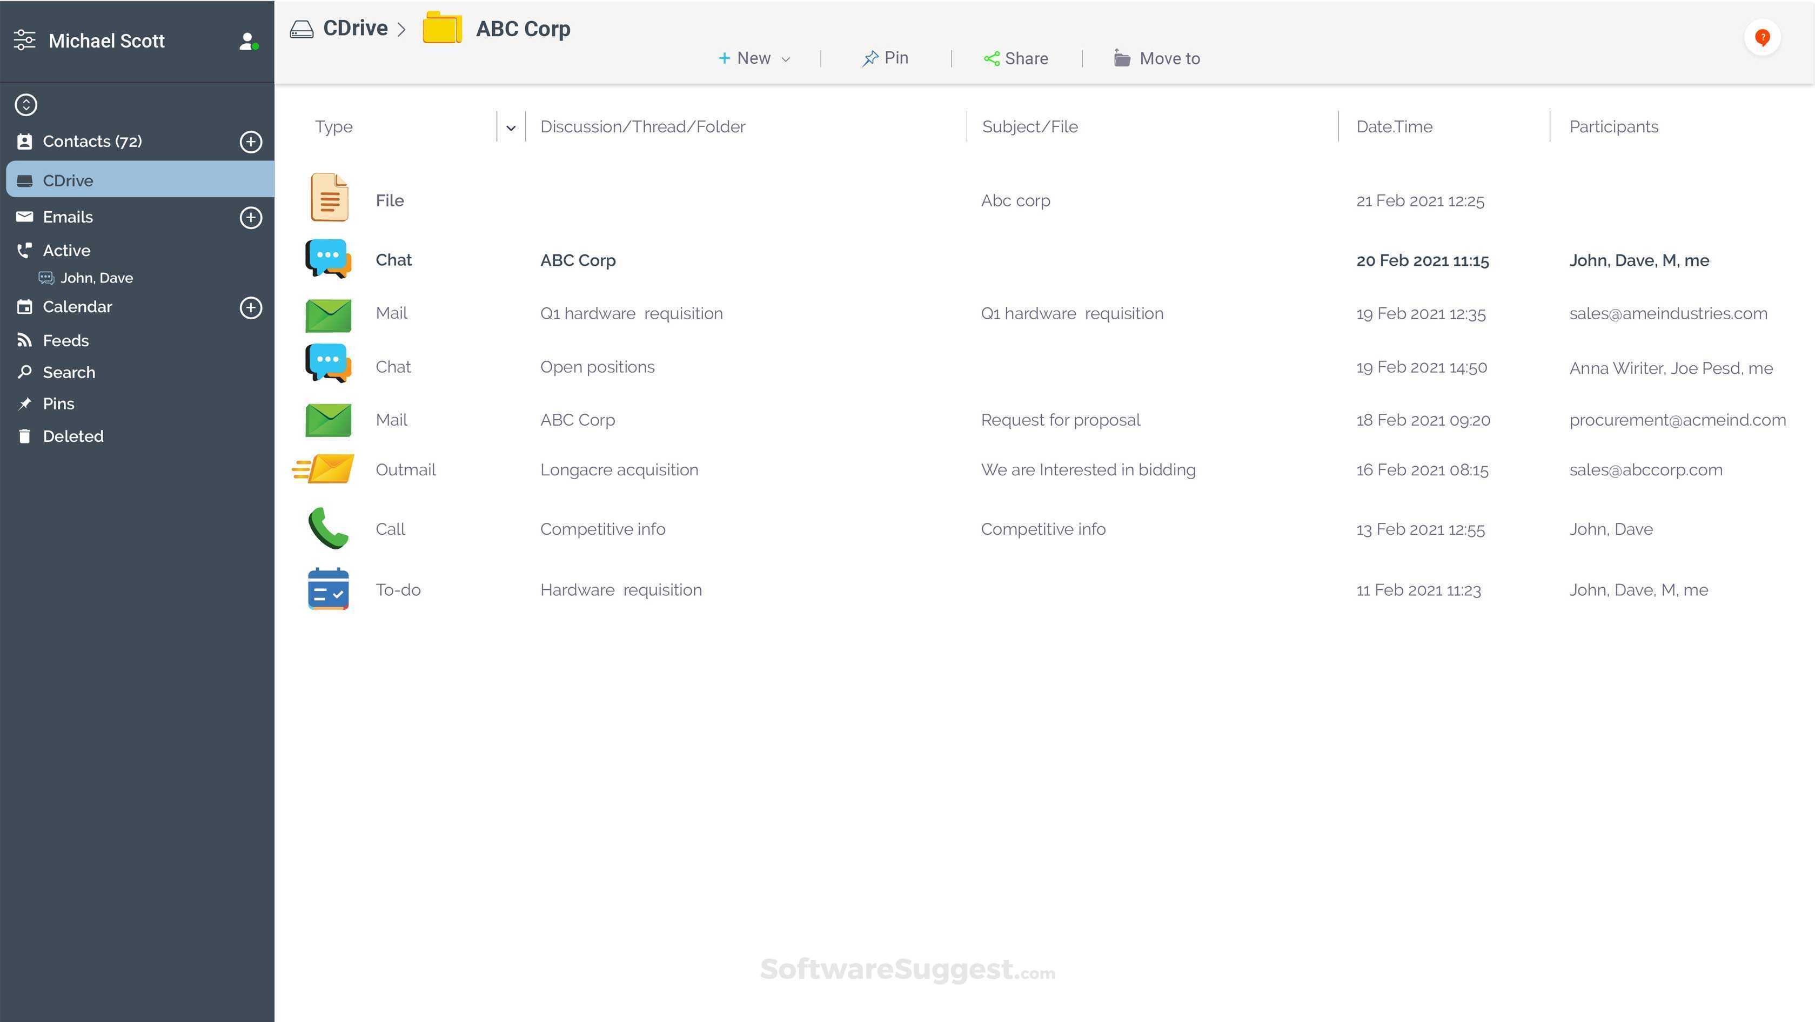Open the Active calls section
1815x1022 pixels.
[x=66, y=251]
